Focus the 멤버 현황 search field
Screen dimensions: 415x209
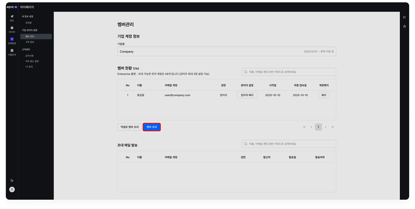pos(289,72)
